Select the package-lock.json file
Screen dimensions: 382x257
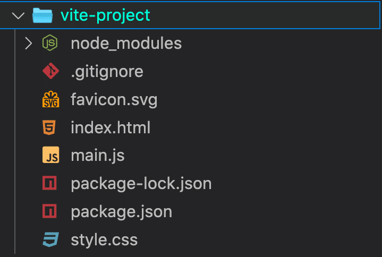pyautogui.click(x=141, y=184)
